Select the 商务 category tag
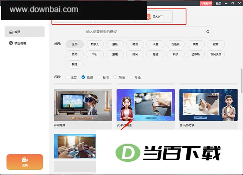This screenshot has height=175, width=243. coord(196,44)
